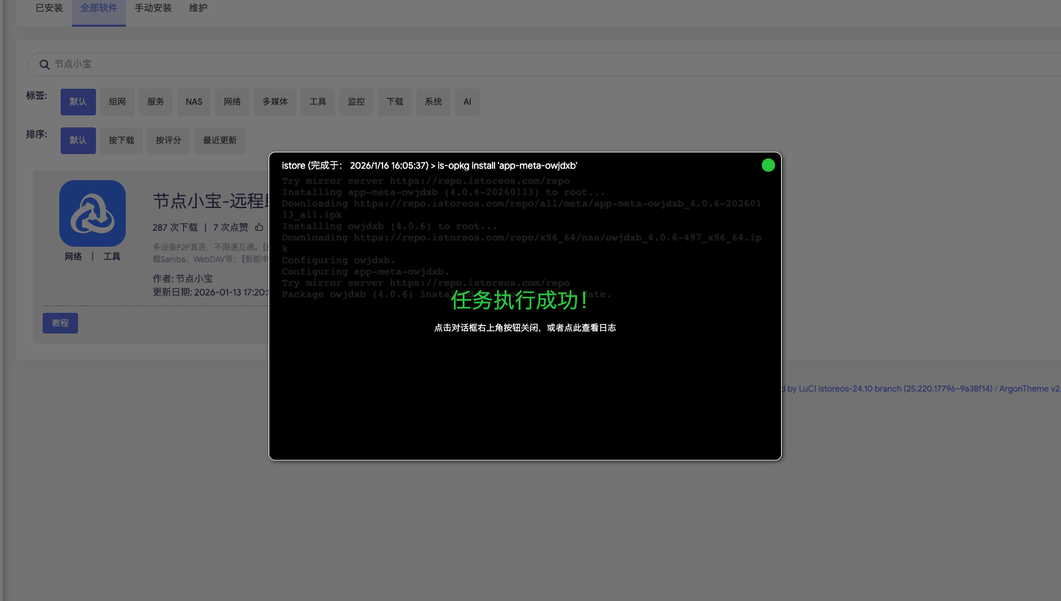The width and height of the screenshot is (1061, 601).
Task: Click the thumbs-up like icon
Action: tap(259, 227)
